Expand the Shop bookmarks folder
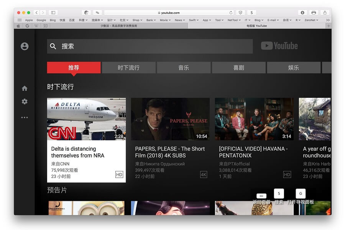345x230 pixels. (x=137, y=20)
